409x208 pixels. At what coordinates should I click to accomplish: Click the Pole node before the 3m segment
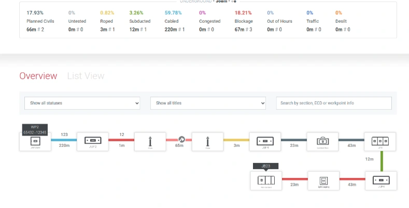(x=207, y=141)
